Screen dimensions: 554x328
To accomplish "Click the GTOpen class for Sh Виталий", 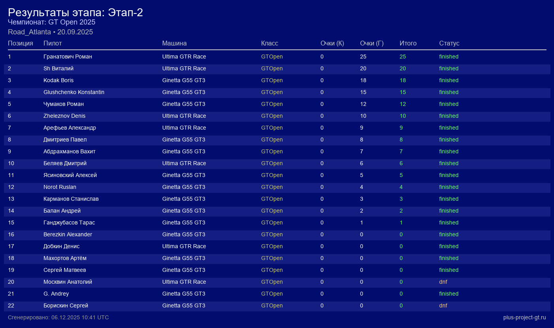I will (x=272, y=68).
